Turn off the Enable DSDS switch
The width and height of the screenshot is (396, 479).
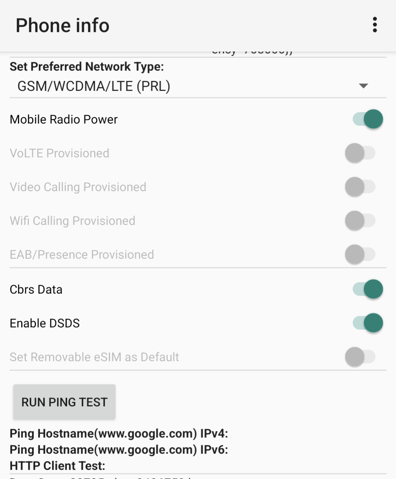pyautogui.click(x=367, y=323)
